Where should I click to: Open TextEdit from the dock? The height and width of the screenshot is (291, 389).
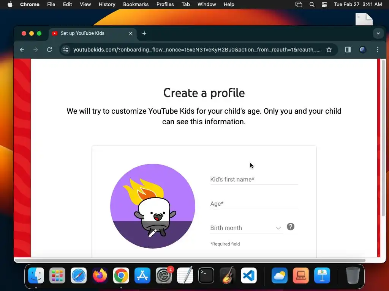[x=185, y=275]
